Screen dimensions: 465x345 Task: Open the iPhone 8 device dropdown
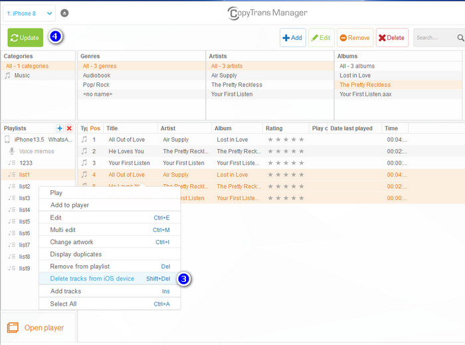click(29, 13)
